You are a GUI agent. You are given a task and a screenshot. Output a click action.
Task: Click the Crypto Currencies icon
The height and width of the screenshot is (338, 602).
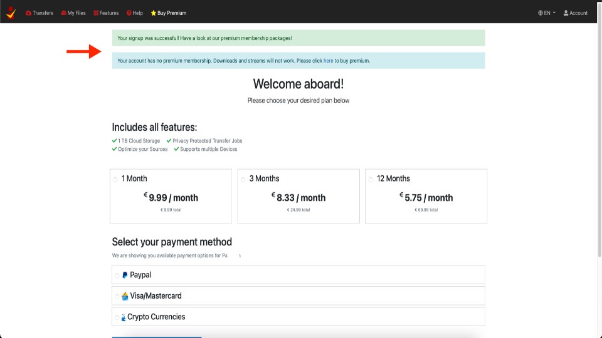pos(124,317)
